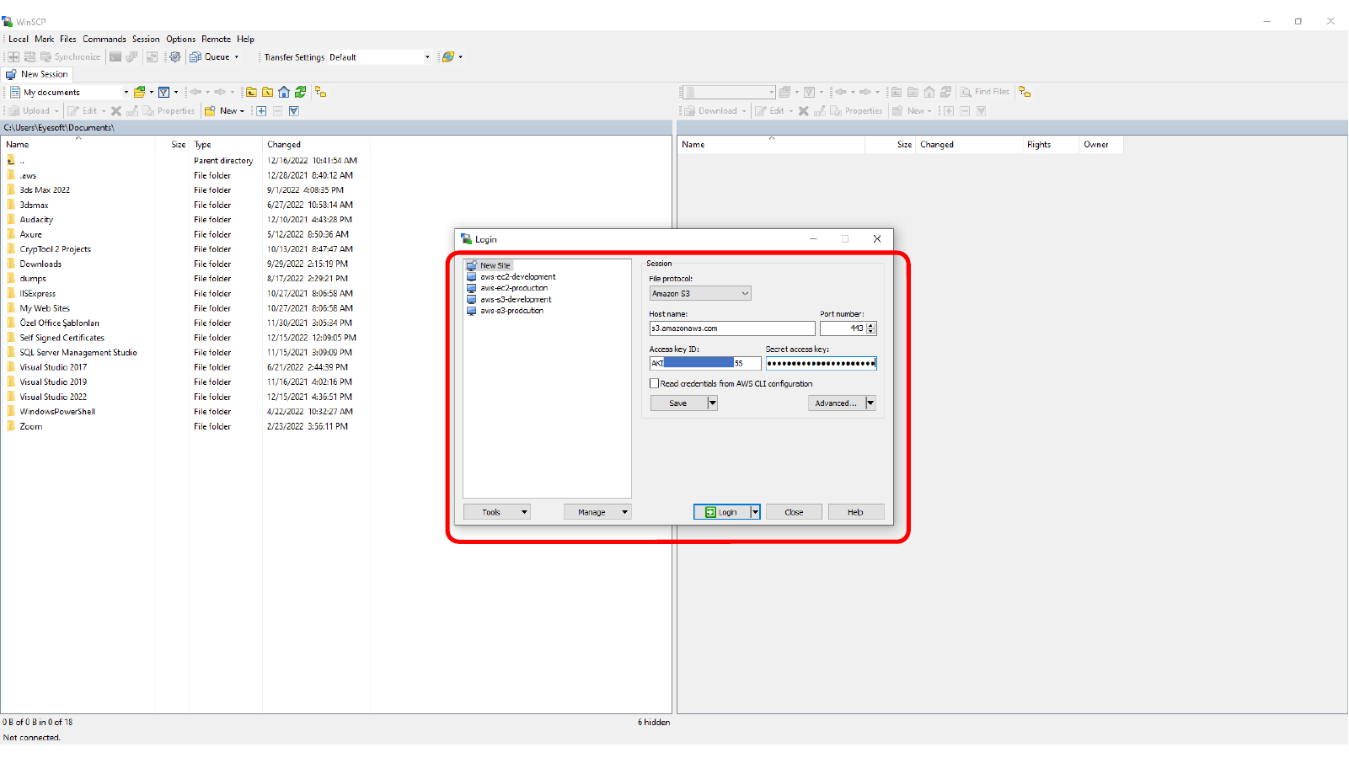Click the Preferences gear icon in main toolbar

(x=175, y=57)
